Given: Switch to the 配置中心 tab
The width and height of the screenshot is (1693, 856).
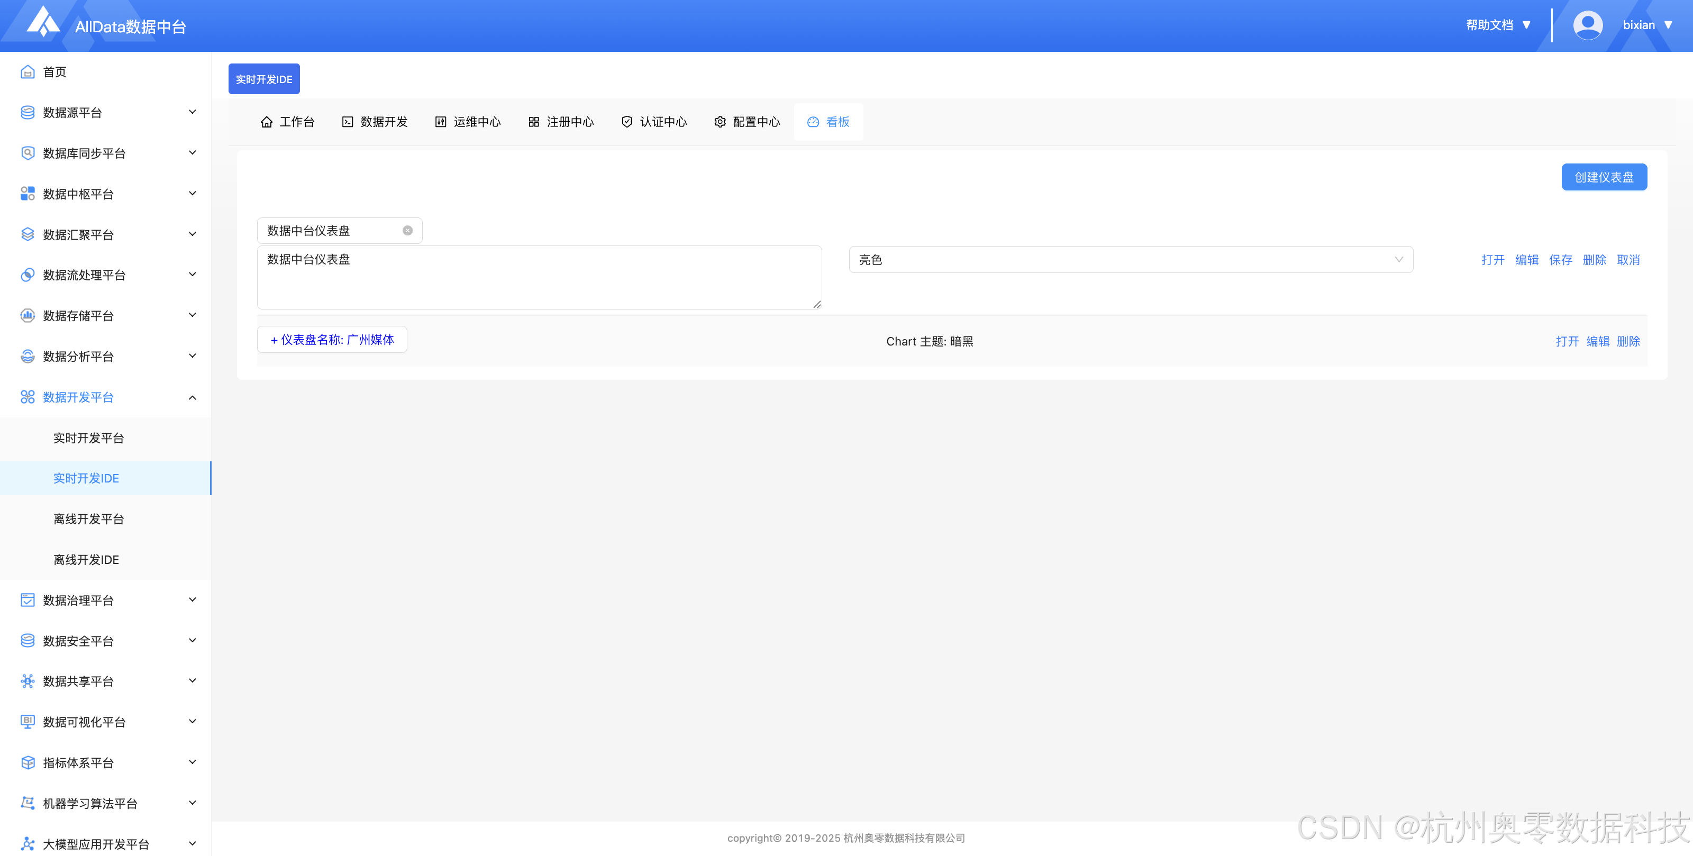Looking at the screenshot, I should pyautogui.click(x=747, y=122).
